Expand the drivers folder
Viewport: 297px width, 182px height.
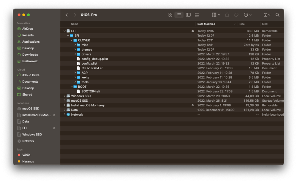[x=75, y=54]
